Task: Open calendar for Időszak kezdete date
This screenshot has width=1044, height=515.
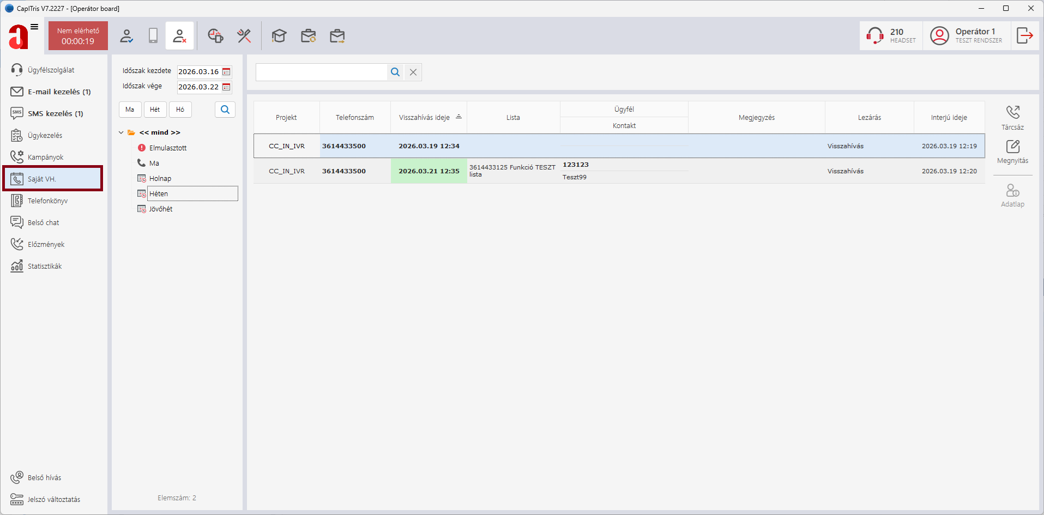Action: tap(226, 72)
